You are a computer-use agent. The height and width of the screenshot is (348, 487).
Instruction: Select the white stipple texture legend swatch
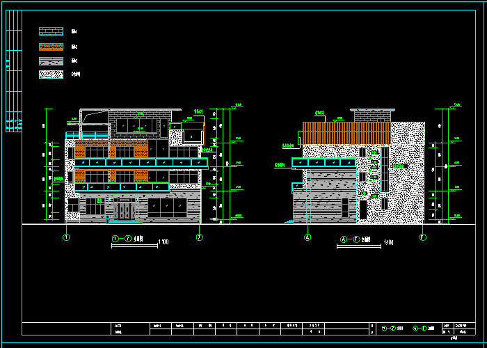[51, 74]
